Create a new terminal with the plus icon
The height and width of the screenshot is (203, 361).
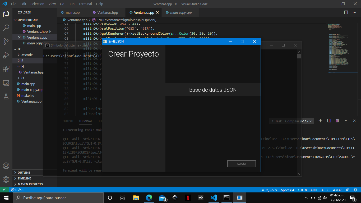[x=320, y=121]
